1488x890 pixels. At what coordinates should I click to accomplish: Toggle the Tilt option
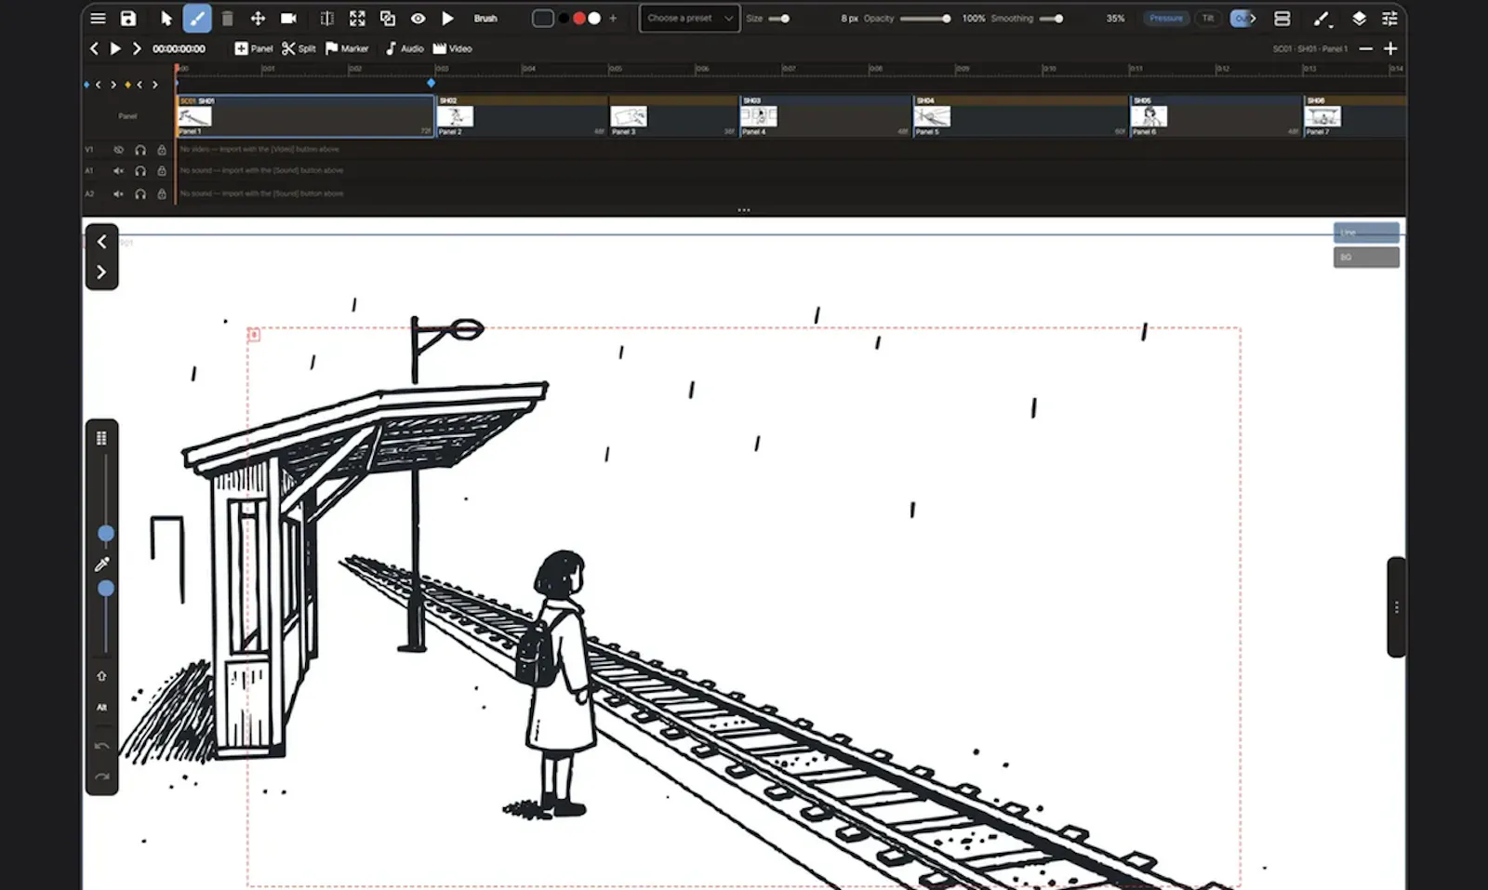[x=1207, y=18]
